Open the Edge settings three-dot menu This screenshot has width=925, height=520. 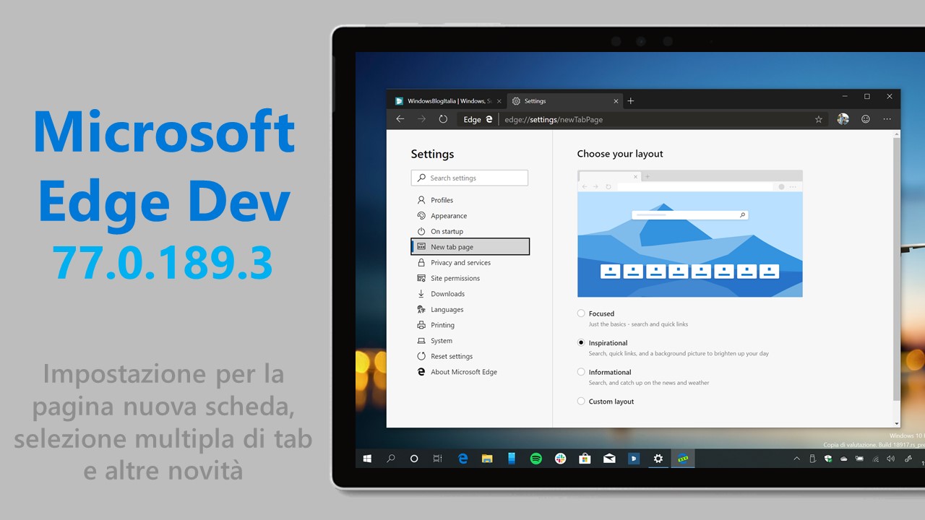[887, 119]
